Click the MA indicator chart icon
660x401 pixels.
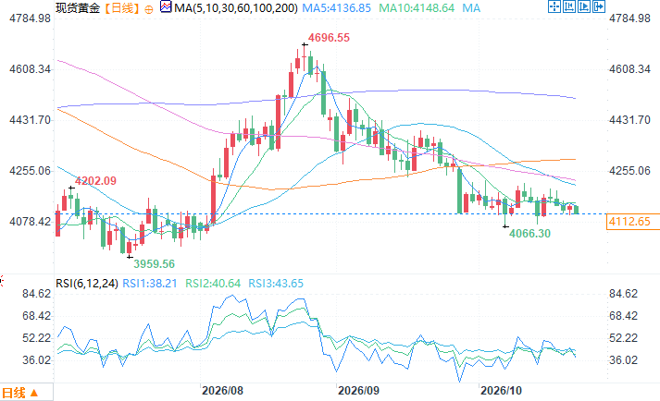[x=166, y=6]
